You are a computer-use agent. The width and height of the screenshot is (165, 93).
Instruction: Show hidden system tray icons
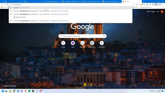point(149,91)
